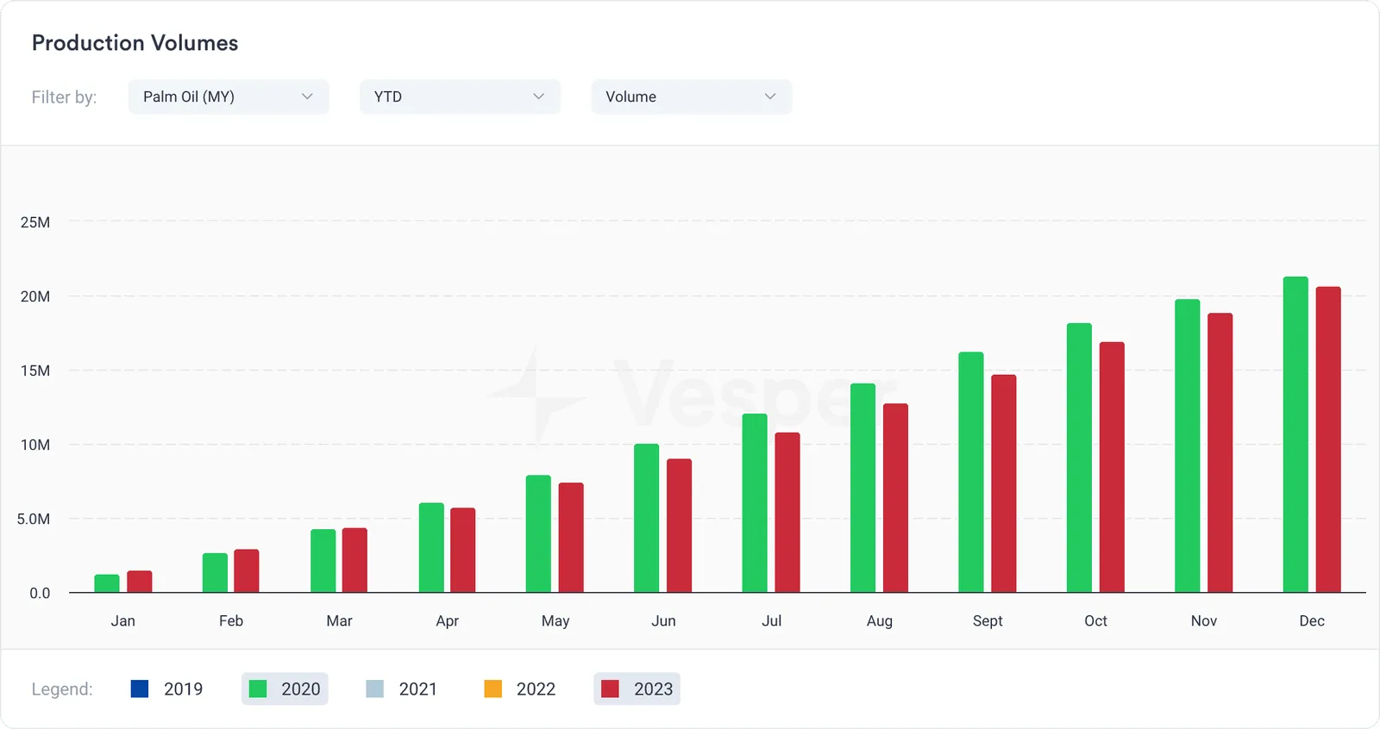Click the red 2023 legend color swatch
The height and width of the screenshot is (729, 1380).
pos(610,688)
